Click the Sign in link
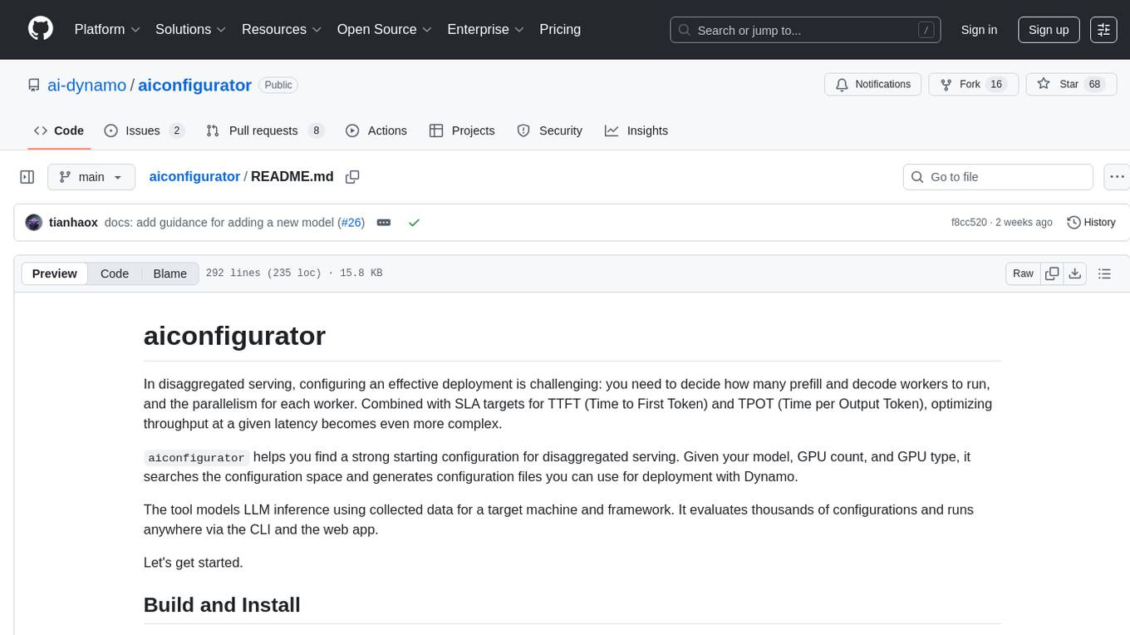This screenshot has height=635, width=1130. pos(979,30)
